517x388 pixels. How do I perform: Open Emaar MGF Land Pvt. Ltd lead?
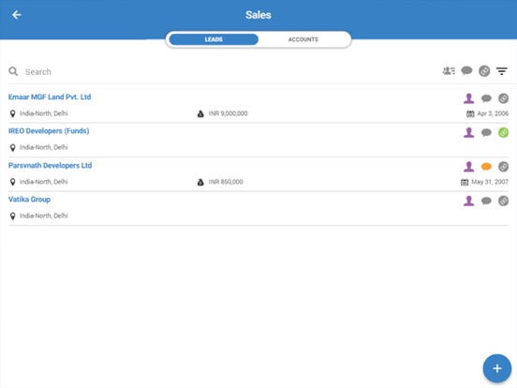coord(50,97)
